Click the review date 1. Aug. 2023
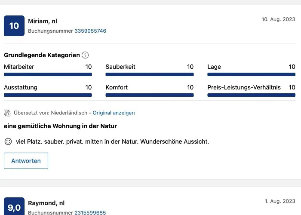Screen dimensions: 301x215 point(280,201)
